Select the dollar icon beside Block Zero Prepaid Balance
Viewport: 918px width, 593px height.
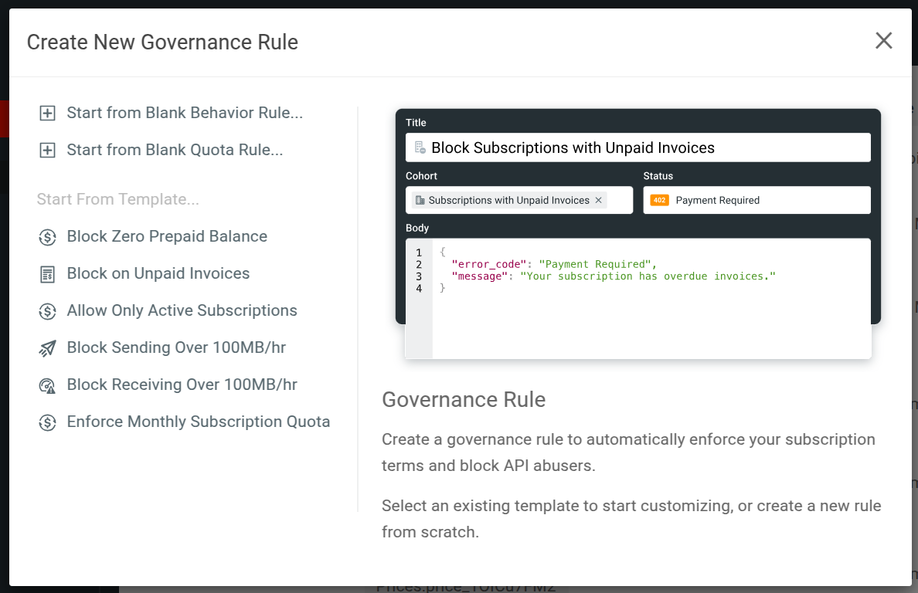pos(47,236)
